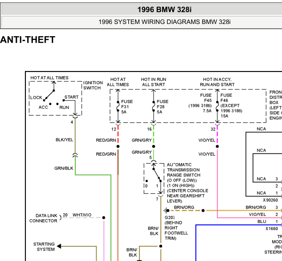Click the WHT/VIO wire label
The width and height of the screenshot is (282, 261).
click(x=82, y=215)
